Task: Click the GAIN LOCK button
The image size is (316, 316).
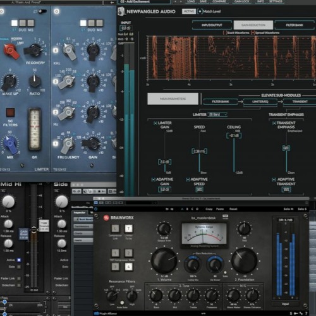Action: (242, 1)
